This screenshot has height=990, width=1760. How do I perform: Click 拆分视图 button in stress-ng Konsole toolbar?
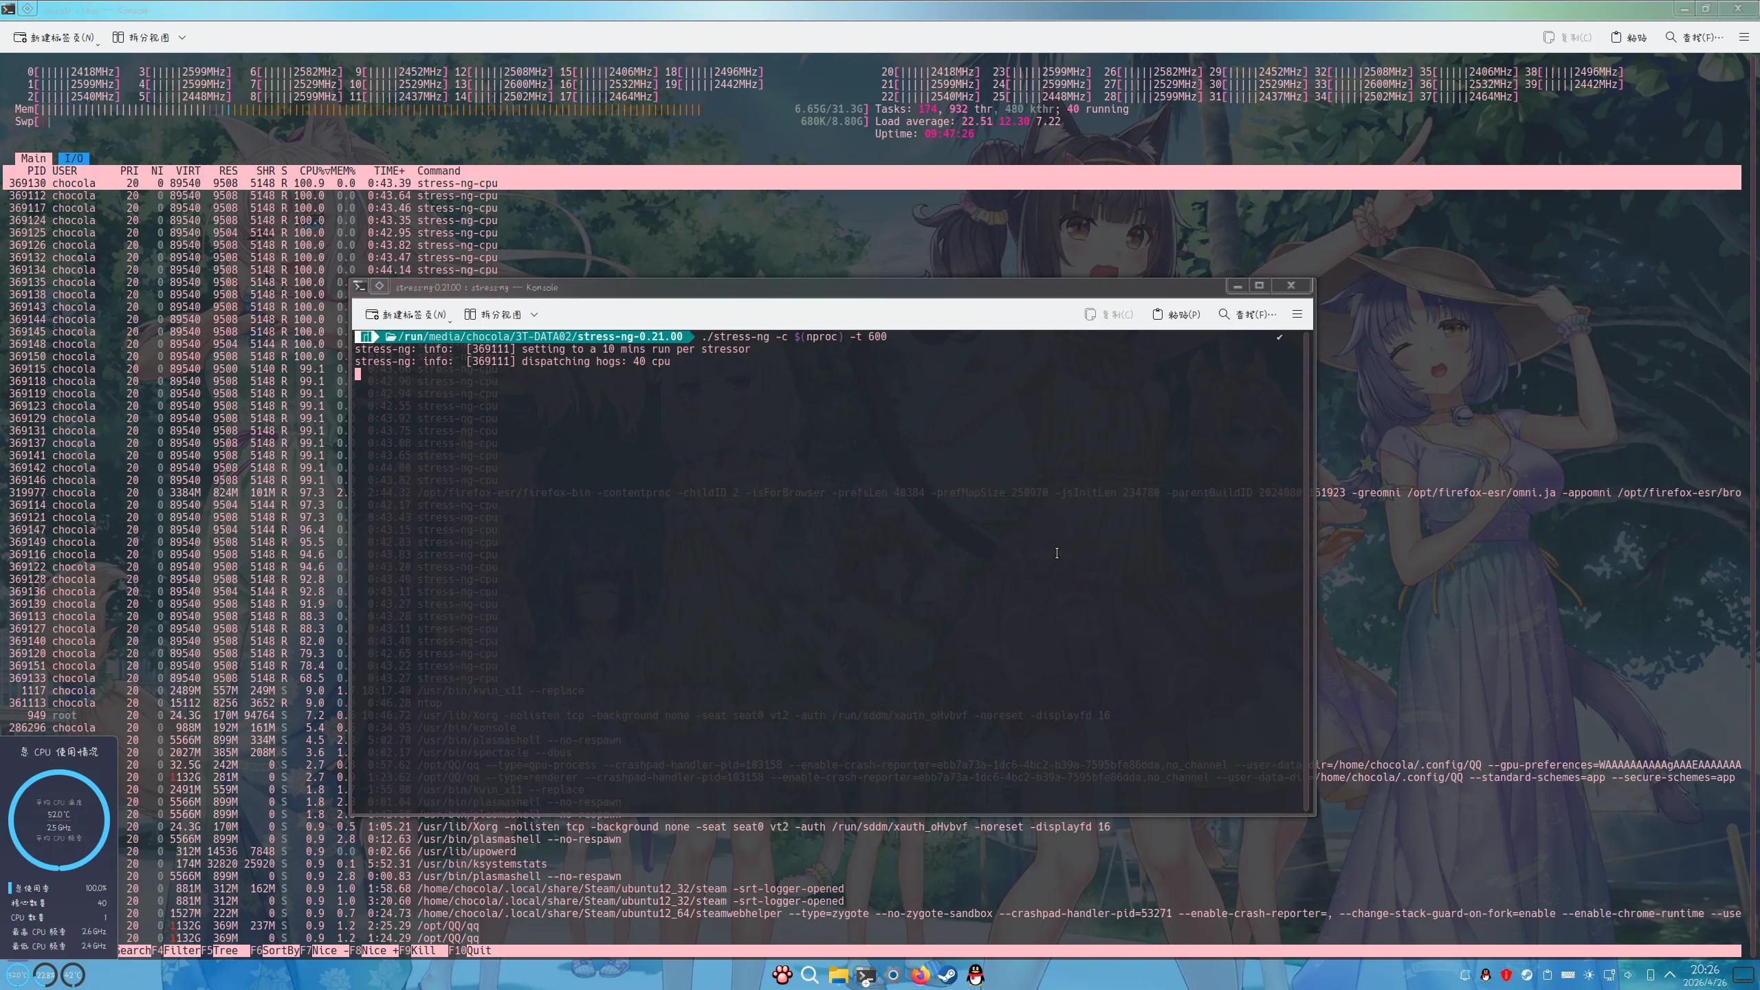493,315
